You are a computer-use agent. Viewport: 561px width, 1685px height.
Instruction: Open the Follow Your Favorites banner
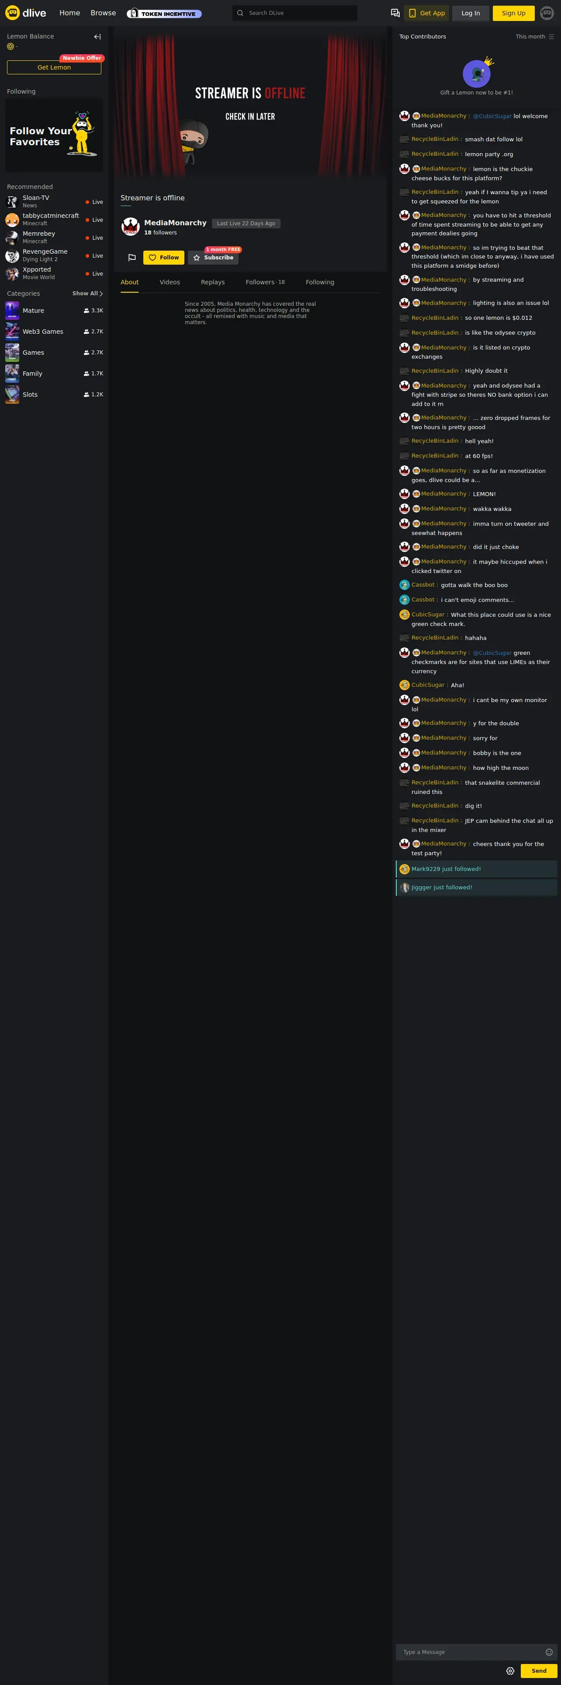54,136
